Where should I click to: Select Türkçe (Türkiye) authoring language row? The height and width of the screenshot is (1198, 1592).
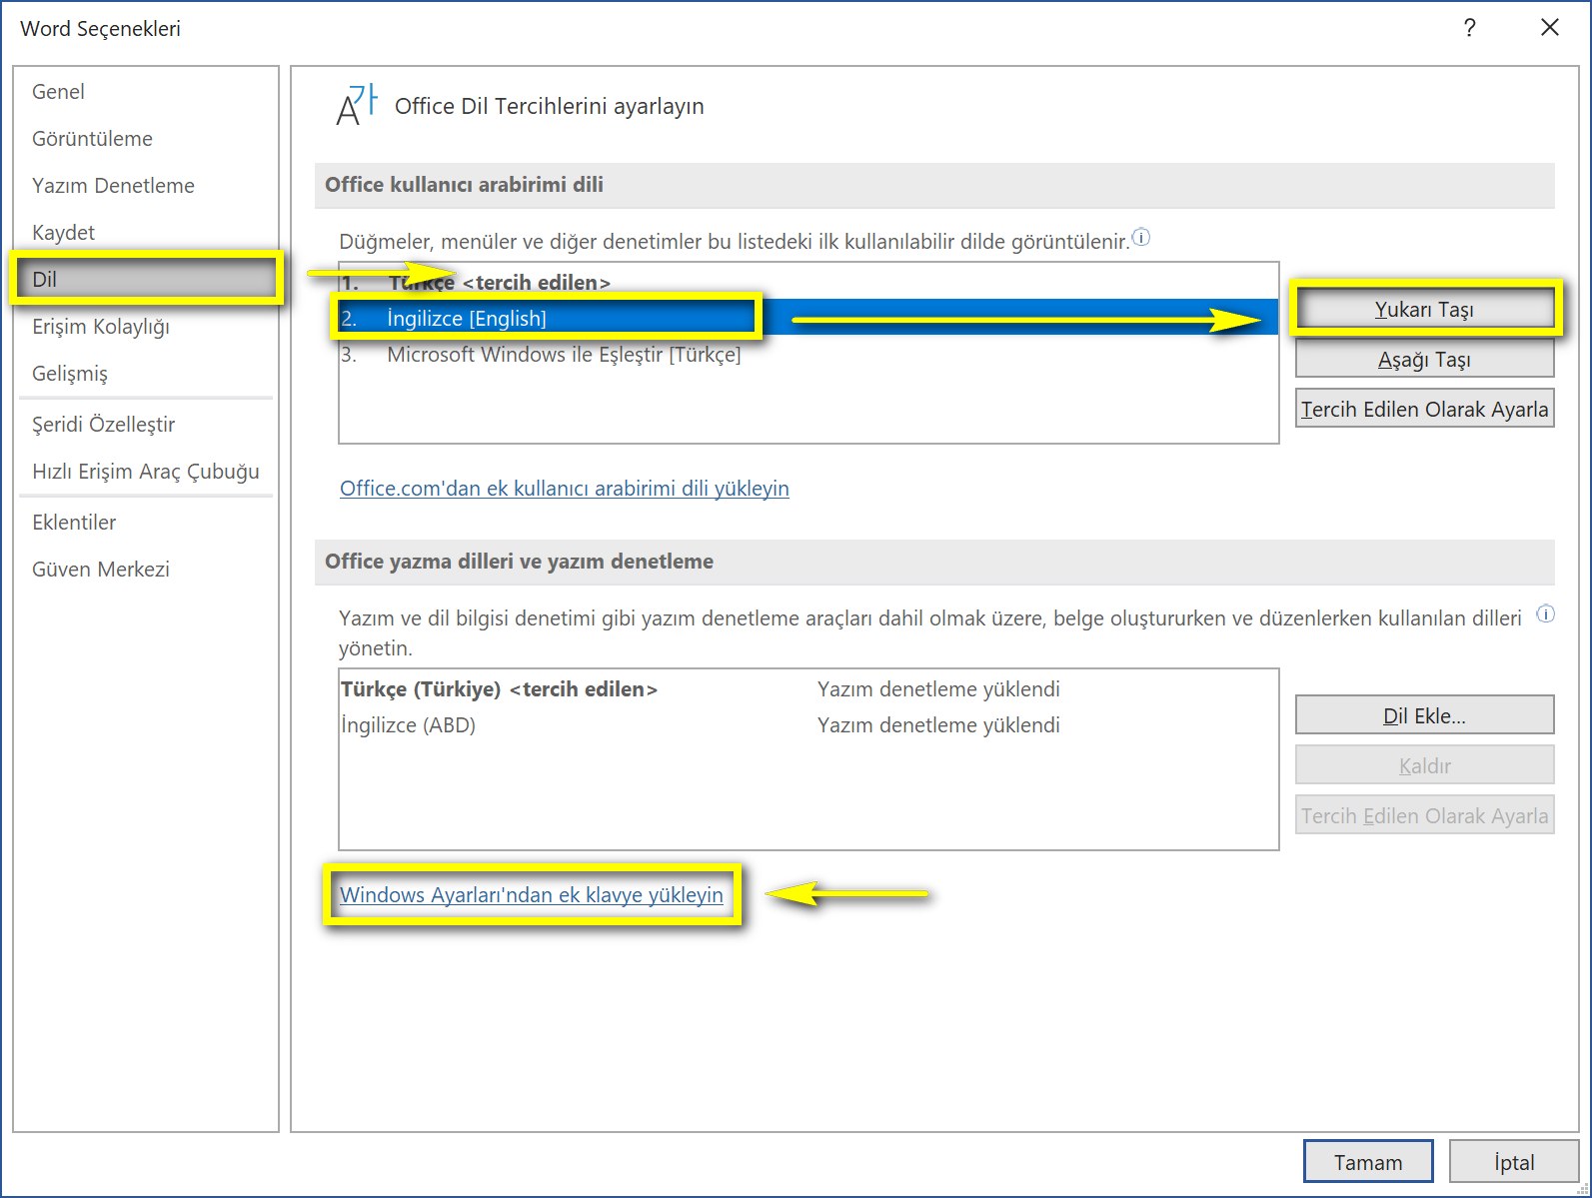(x=808, y=689)
